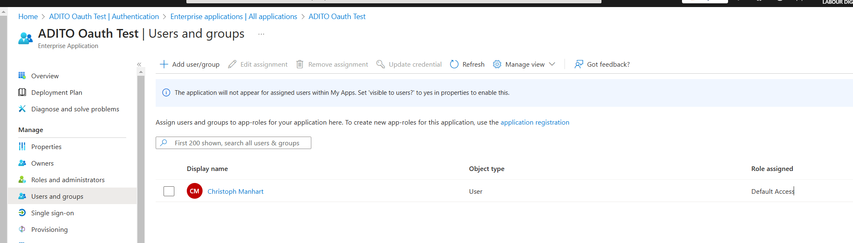Click the info icon in the banner

pyautogui.click(x=166, y=93)
